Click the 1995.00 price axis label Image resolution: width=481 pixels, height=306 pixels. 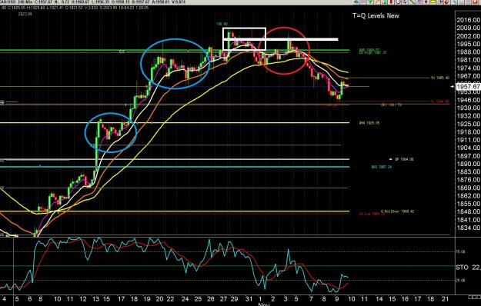[x=468, y=44]
